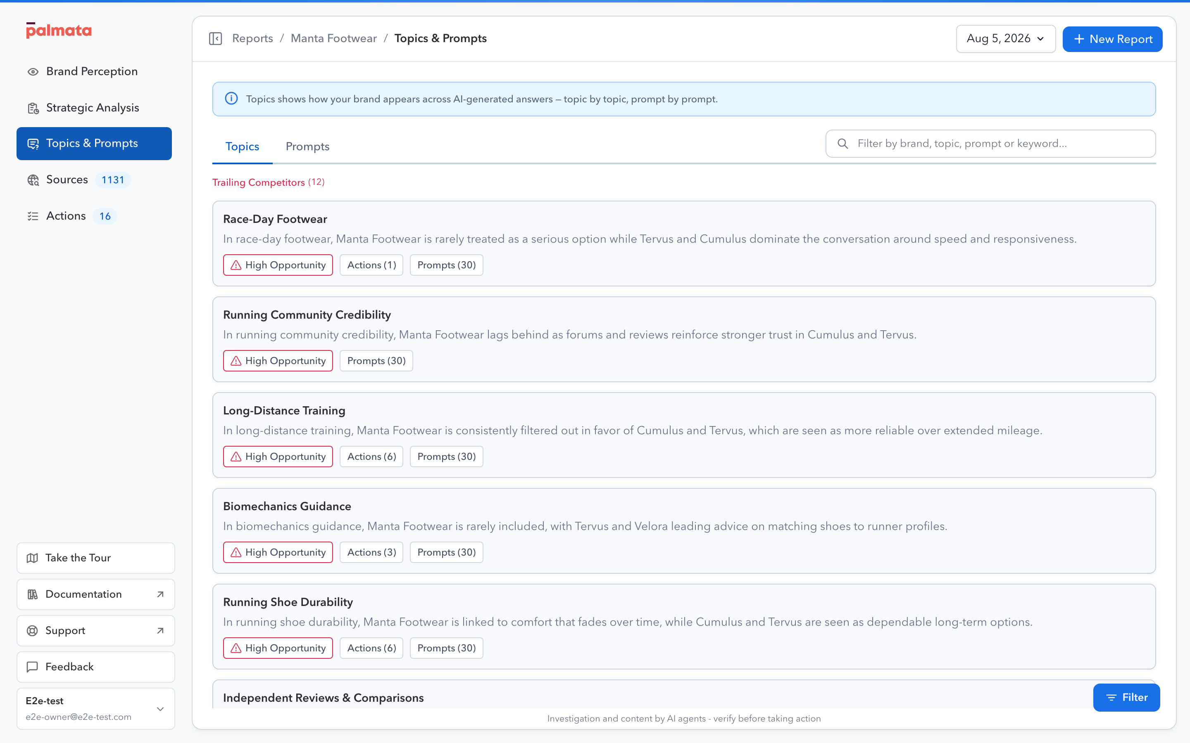Viewport: 1190px width, 743px height.
Task: Open Strategic Analysis in sidebar
Action: pos(94,108)
